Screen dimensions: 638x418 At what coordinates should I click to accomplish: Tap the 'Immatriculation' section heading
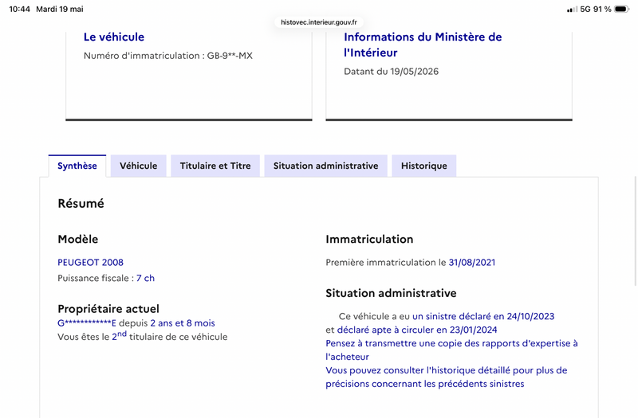[369, 240]
